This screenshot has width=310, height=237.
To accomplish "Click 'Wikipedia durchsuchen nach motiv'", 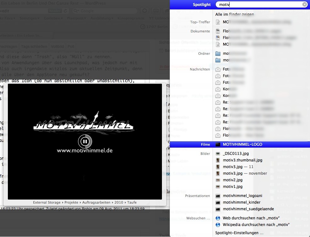I will [x=256, y=225].
